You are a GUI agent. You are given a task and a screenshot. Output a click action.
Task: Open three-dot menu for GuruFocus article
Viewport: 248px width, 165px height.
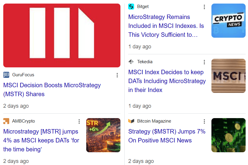coord(117,75)
